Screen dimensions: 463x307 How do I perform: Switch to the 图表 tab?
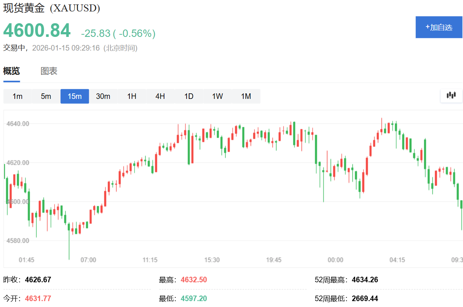click(49, 71)
